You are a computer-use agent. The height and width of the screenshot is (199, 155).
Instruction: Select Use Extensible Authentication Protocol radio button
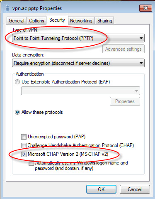(x=17, y=82)
